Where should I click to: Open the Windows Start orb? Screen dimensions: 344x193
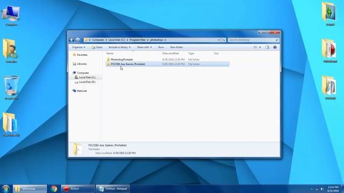tap(6, 189)
